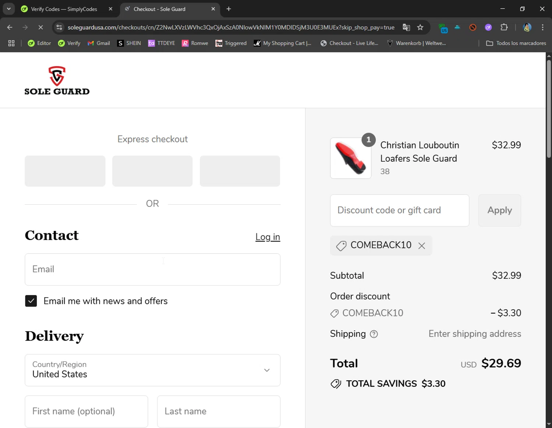The height and width of the screenshot is (428, 552).
Task: Stop loading the page
Action: point(40,27)
